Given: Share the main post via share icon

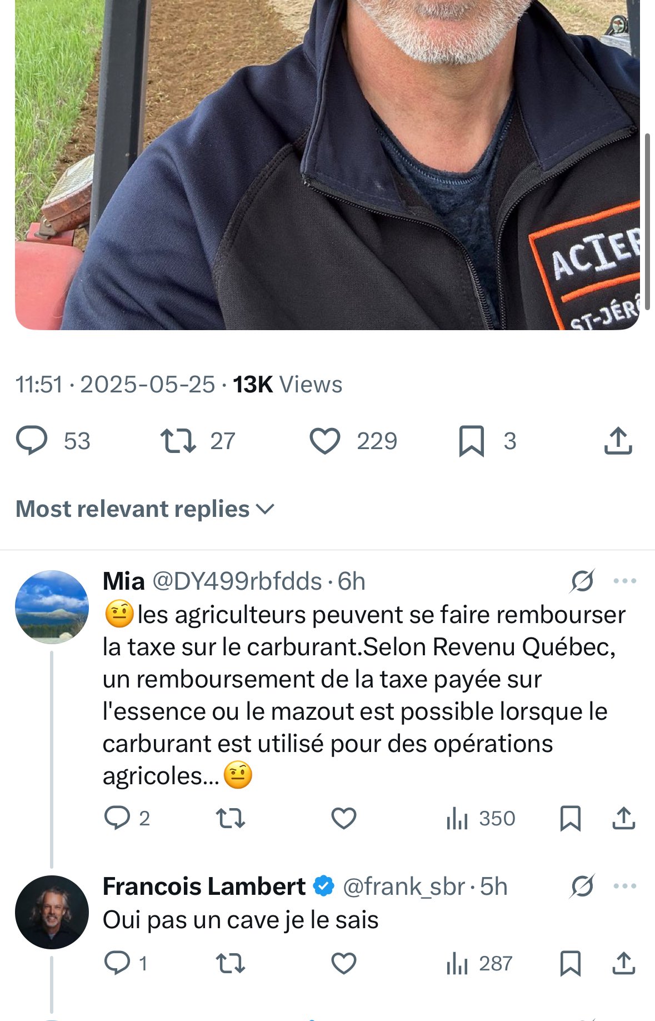Looking at the screenshot, I should pos(618,441).
